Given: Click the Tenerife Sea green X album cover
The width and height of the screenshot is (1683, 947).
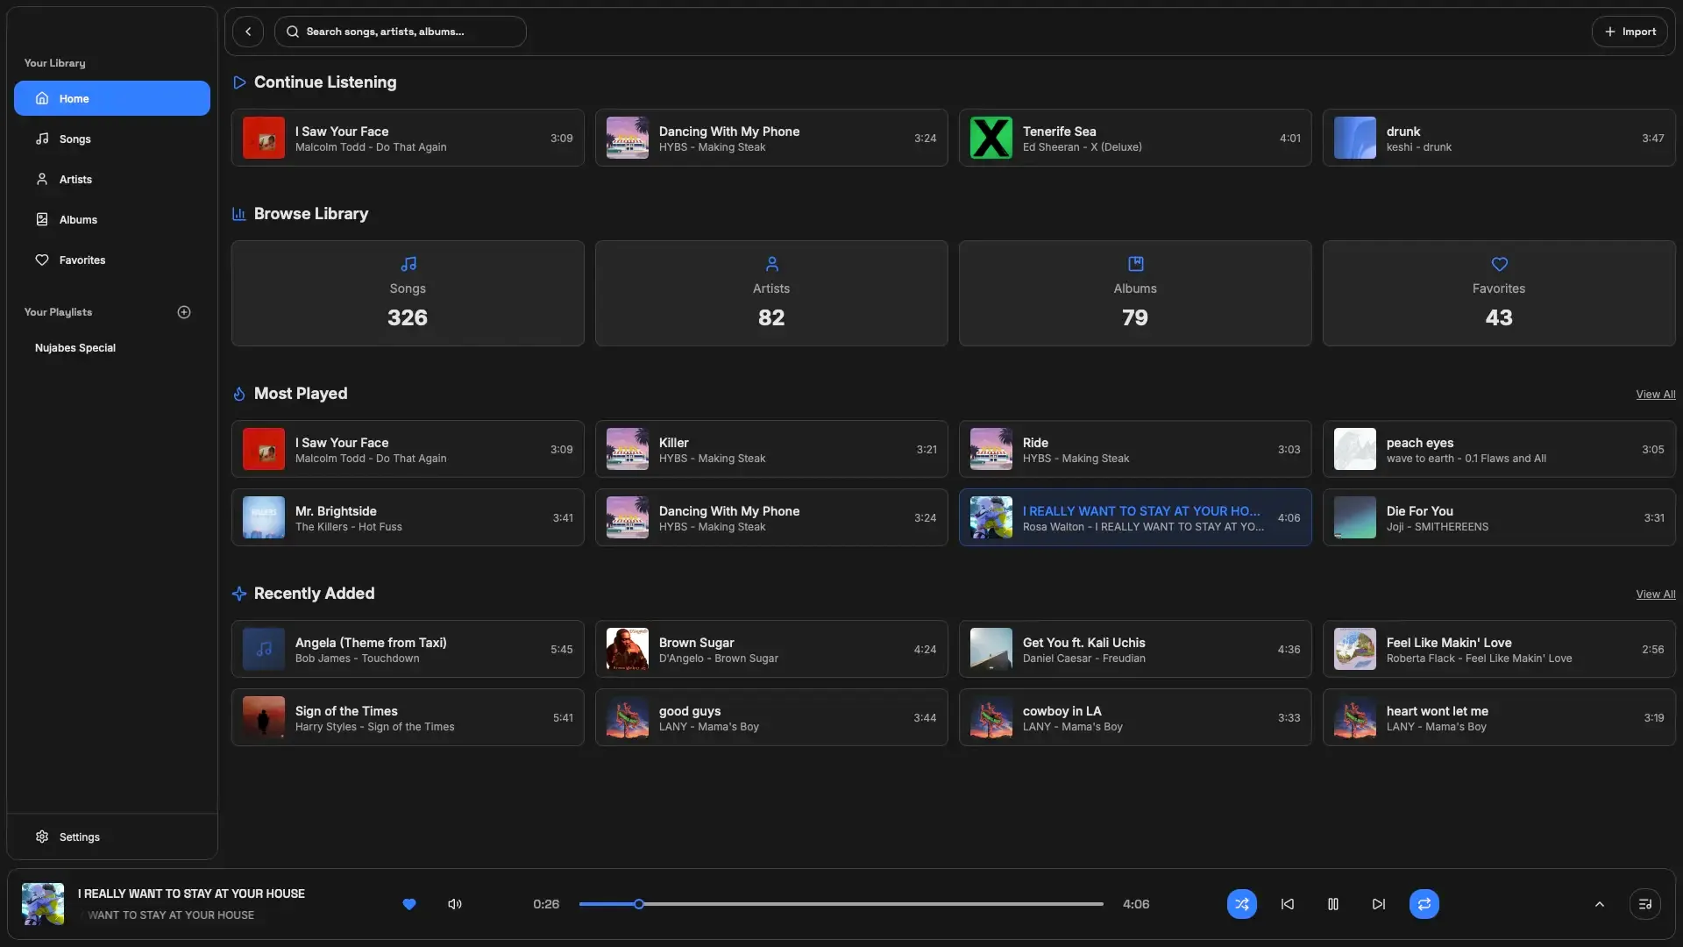Looking at the screenshot, I should pyautogui.click(x=991, y=138).
